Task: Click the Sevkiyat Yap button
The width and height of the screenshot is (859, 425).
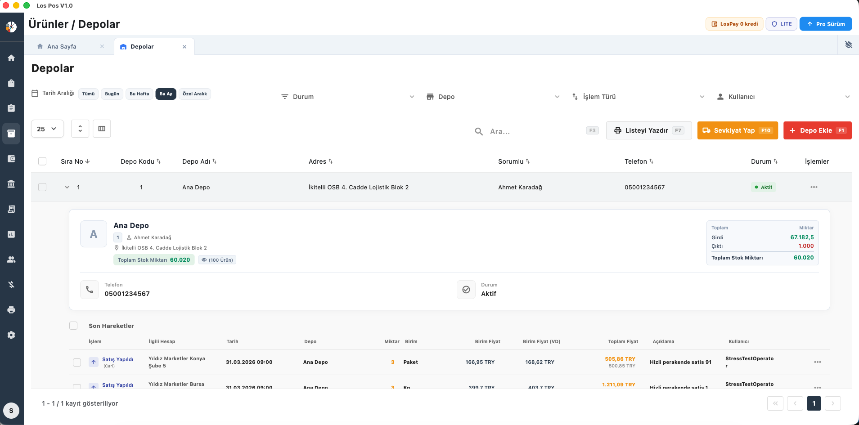Action: [x=737, y=130]
